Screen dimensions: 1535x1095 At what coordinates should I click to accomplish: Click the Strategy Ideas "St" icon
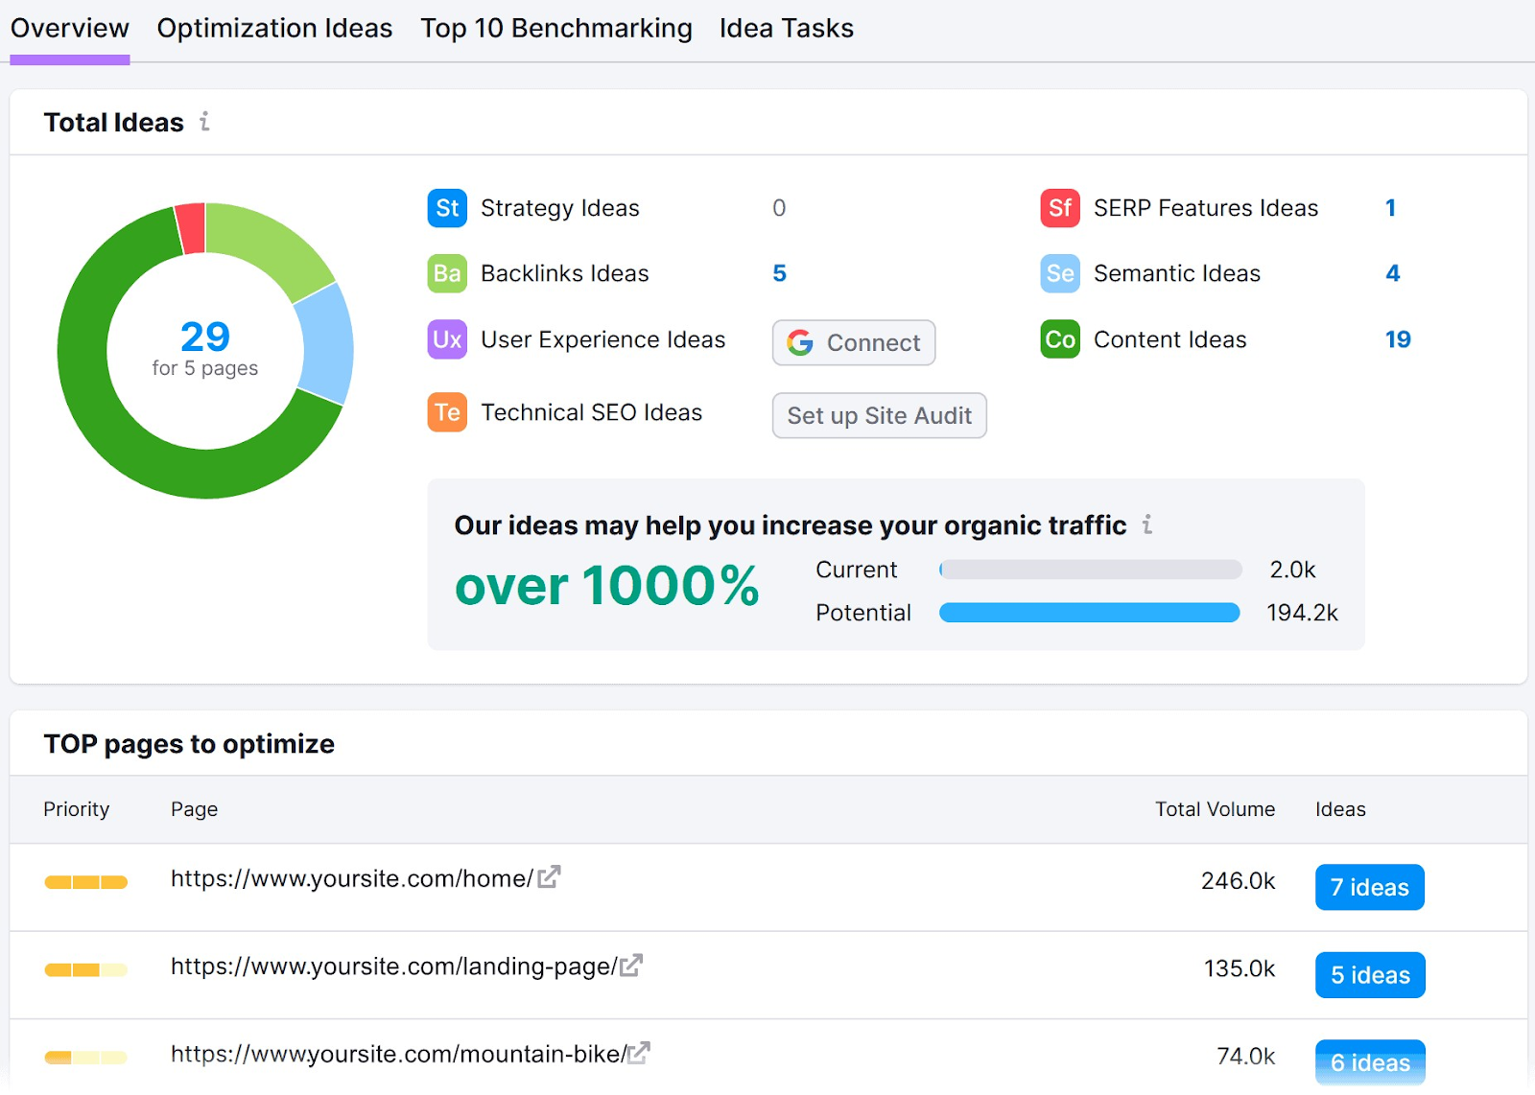point(445,208)
